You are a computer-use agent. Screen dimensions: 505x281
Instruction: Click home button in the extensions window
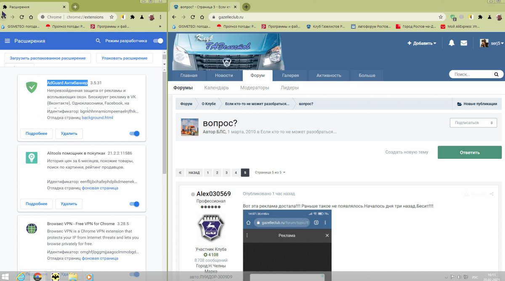pyautogui.click(x=31, y=17)
